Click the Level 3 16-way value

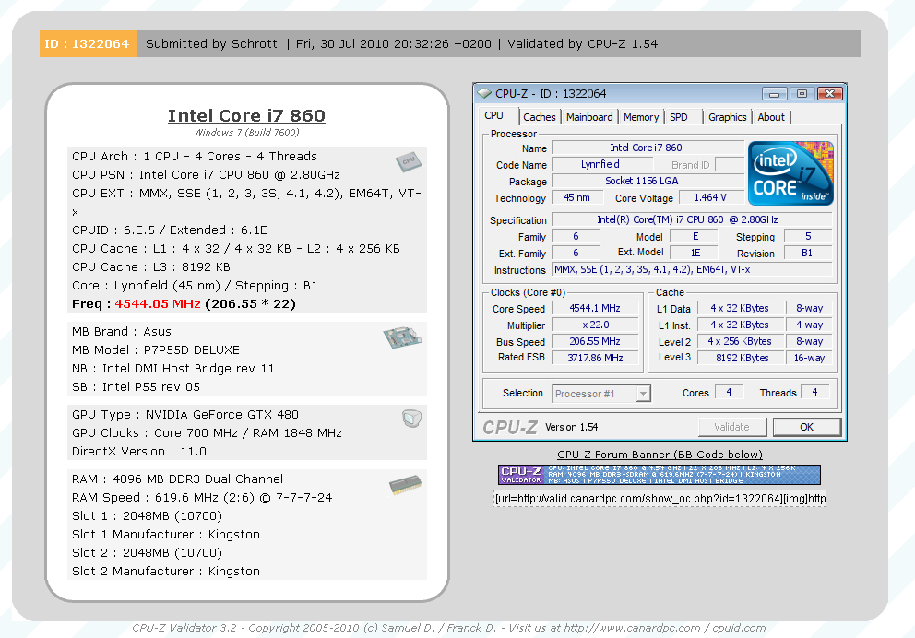click(809, 358)
